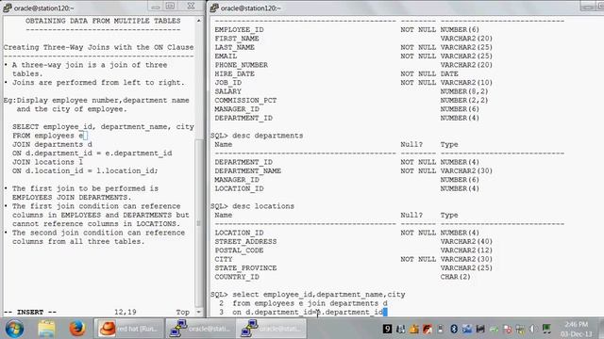The width and height of the screenshot is (604, 339).
Task: Click the CHAR(2) data type
Action: [455, 277]
